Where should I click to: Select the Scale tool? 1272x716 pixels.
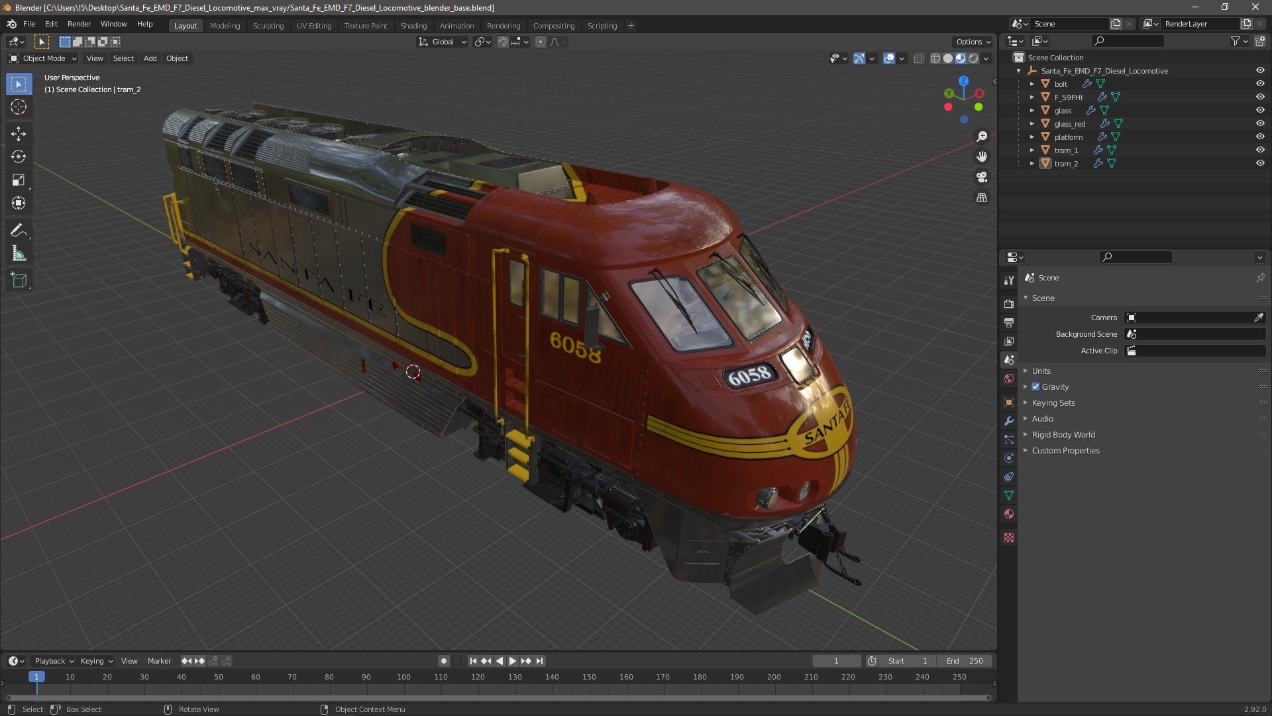coord(19,180)
